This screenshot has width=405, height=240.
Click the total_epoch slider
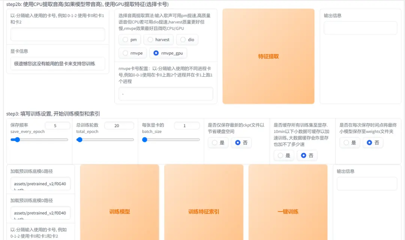tap(105, 140)
